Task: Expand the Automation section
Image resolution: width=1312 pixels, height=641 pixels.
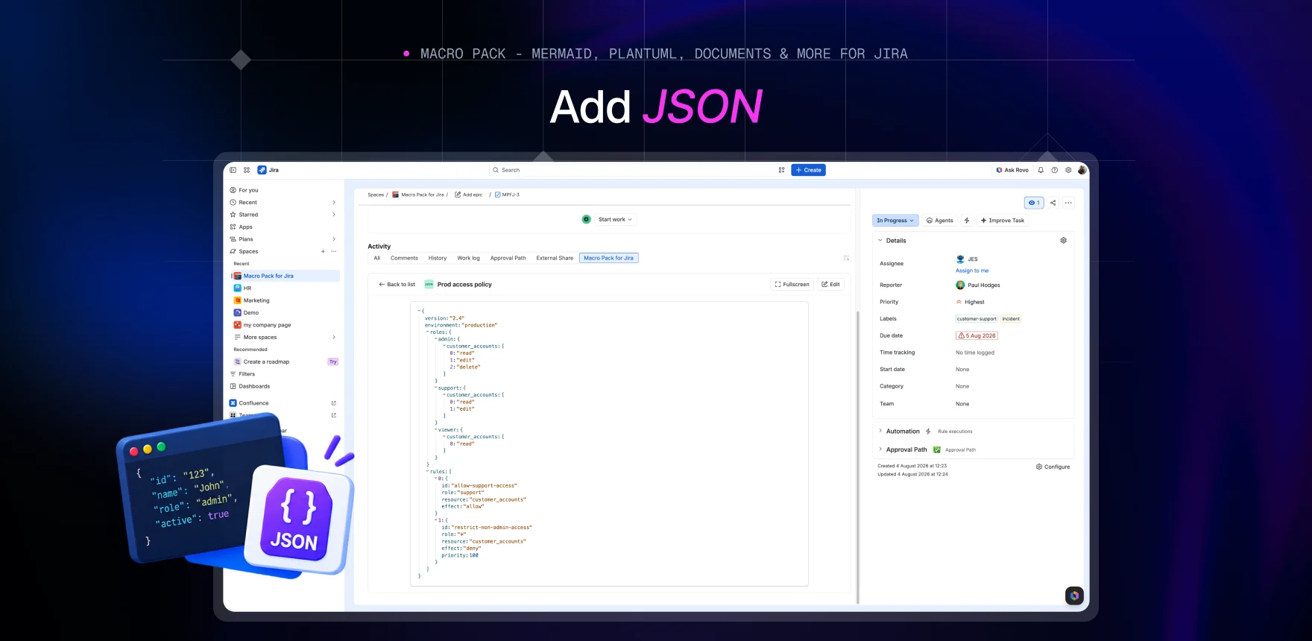Action: click(880, 431)
